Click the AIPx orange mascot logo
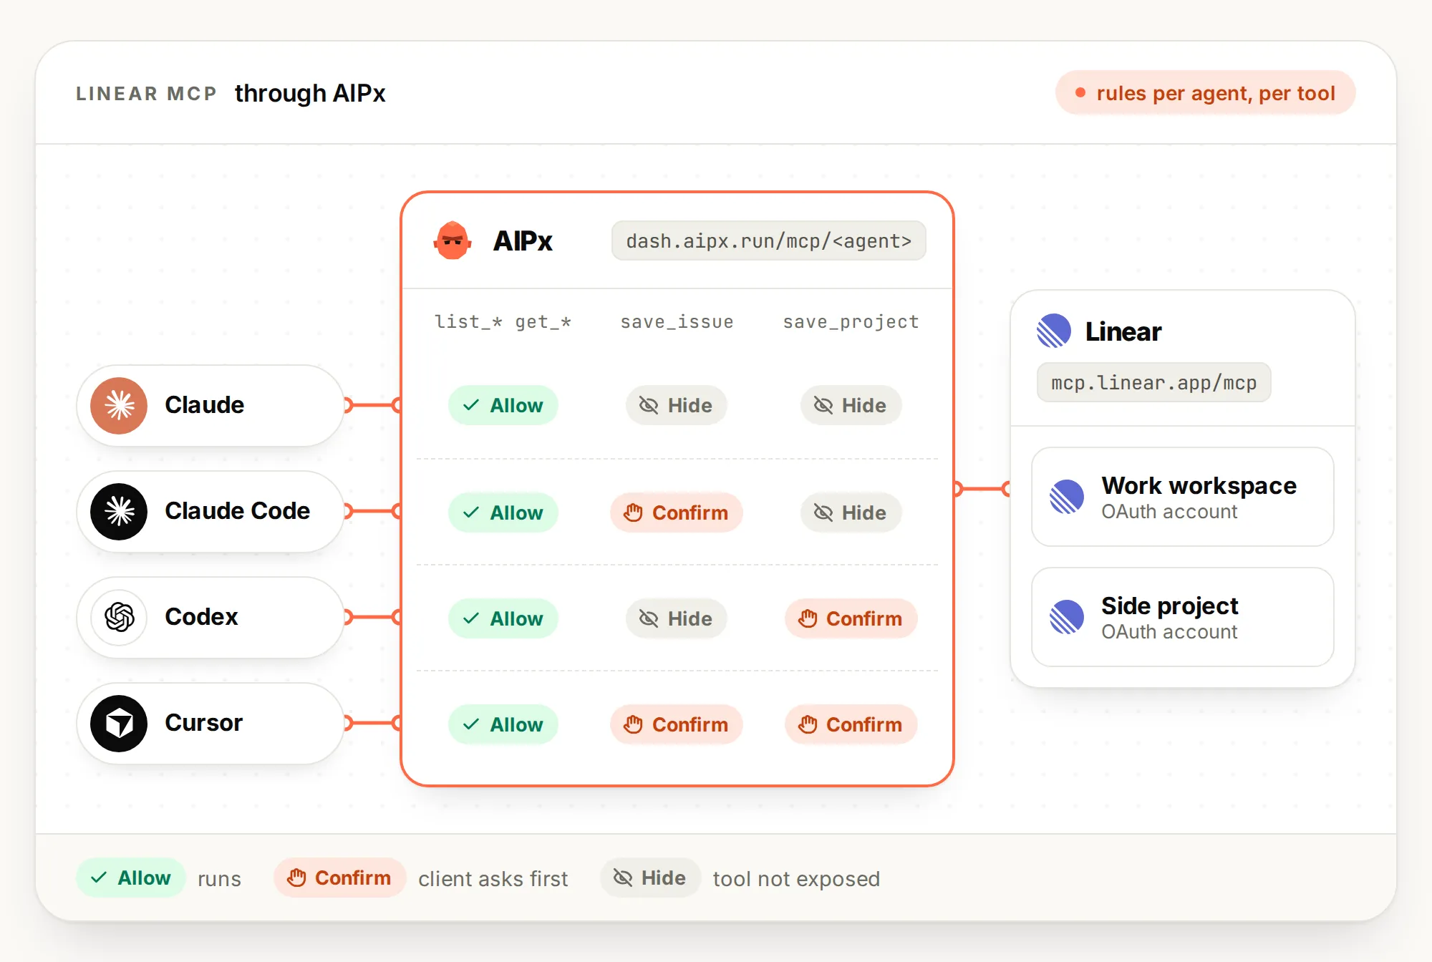 click(453, 240)
